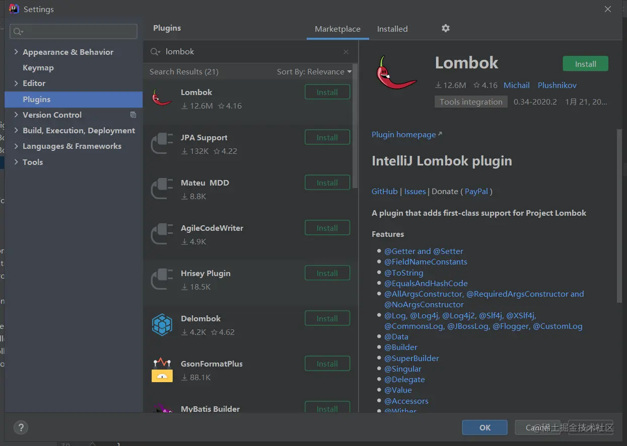The height and width of the screenshot is (446, 627).
Task: Install Lombok from the results list
Action: coord(327,93)
